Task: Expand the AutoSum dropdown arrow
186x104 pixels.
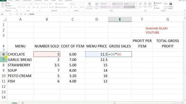Action: 163,3
